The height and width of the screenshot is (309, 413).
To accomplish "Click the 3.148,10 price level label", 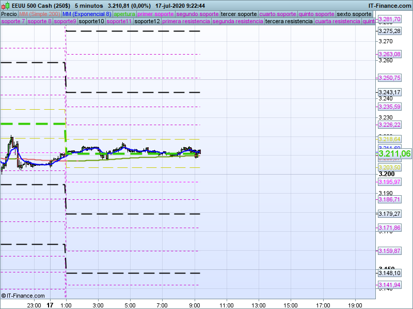I will [x=389, y=273].
